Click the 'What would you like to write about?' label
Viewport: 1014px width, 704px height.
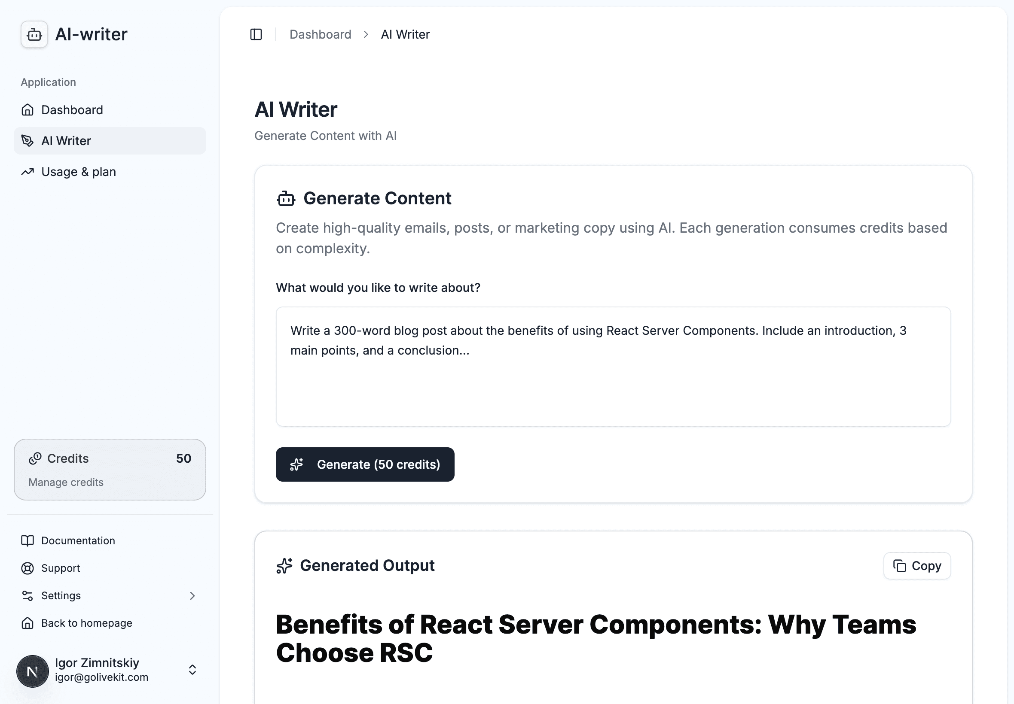[x=378, y=288]
